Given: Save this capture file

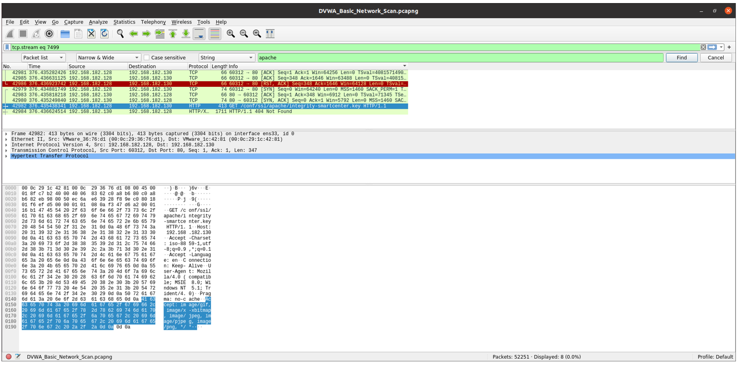Looking at the screenshot, I should click(x=78, y=34).
